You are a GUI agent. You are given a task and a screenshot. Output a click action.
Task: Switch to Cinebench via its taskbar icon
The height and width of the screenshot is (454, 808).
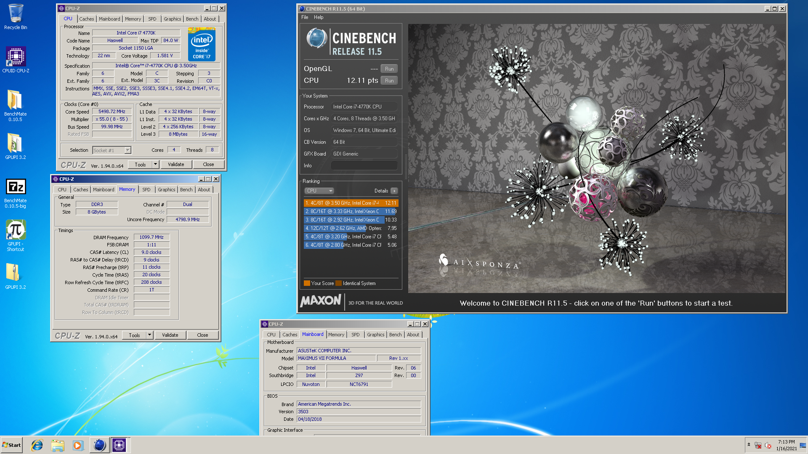tap(99, 445)
